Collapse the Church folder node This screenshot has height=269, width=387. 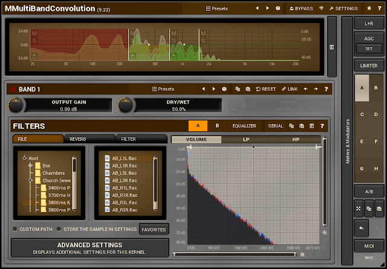30,180
